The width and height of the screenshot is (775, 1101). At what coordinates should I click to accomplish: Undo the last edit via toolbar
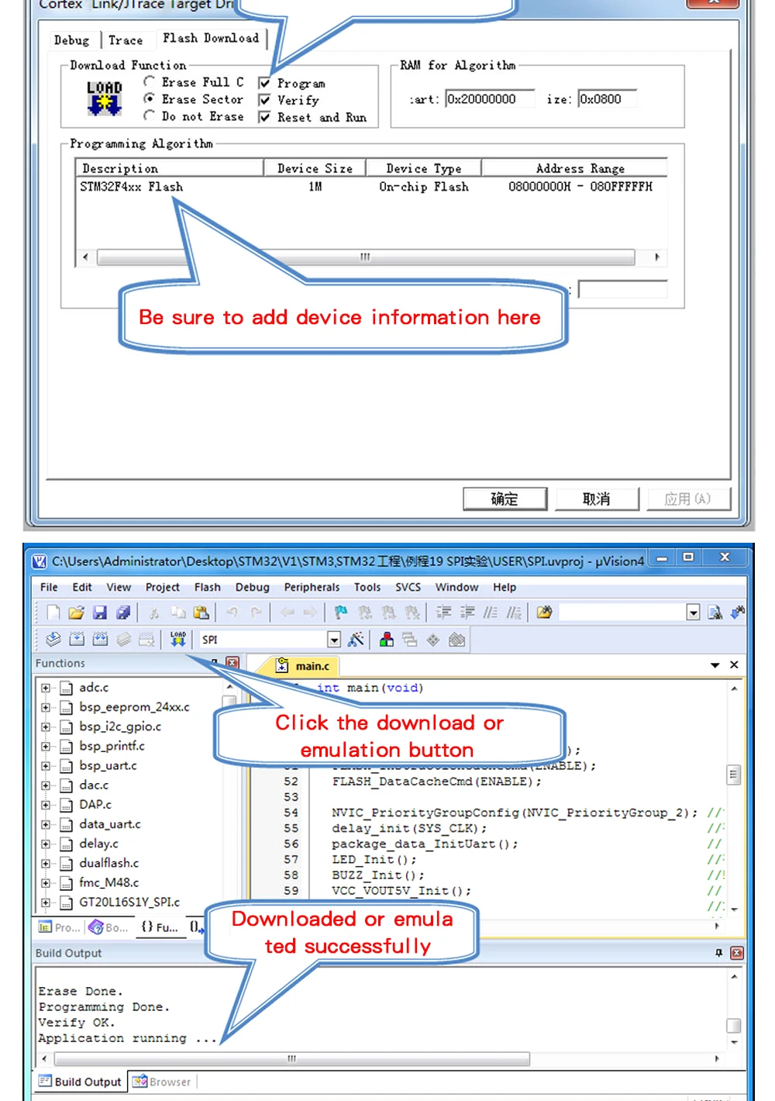(232, 613)
